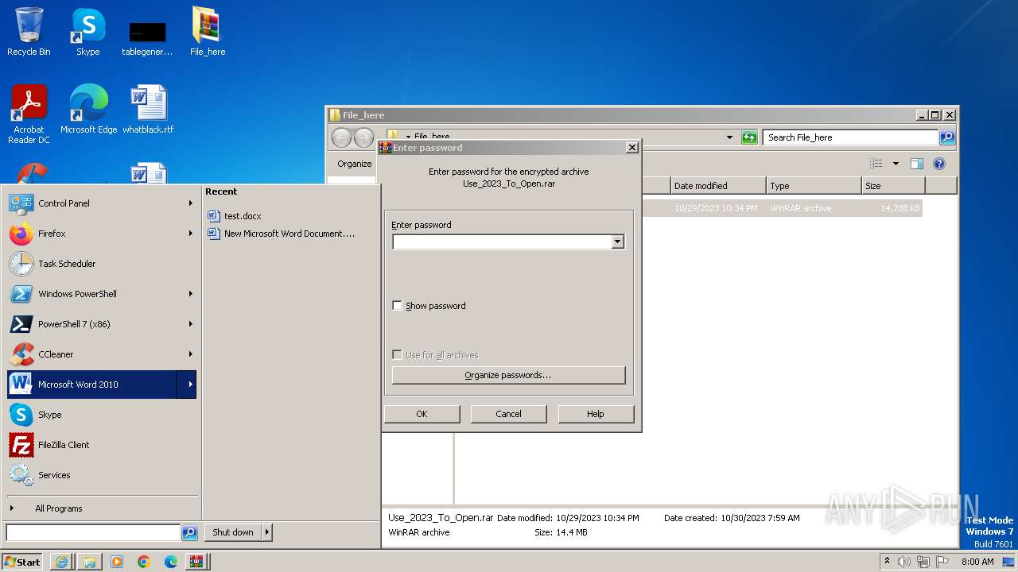1018x572 pixels.
Task: Toggle the Explorer preview pane icon
Action: coord(917,164)
